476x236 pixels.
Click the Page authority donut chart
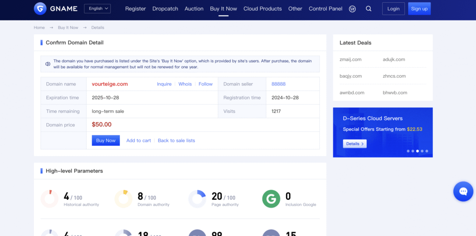197,199
